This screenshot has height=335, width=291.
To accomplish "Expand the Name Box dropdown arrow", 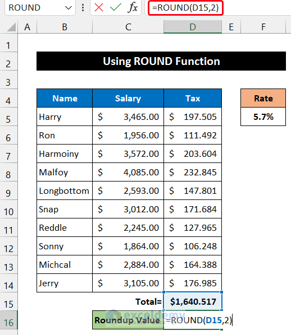I will click(x=69, y=8).
